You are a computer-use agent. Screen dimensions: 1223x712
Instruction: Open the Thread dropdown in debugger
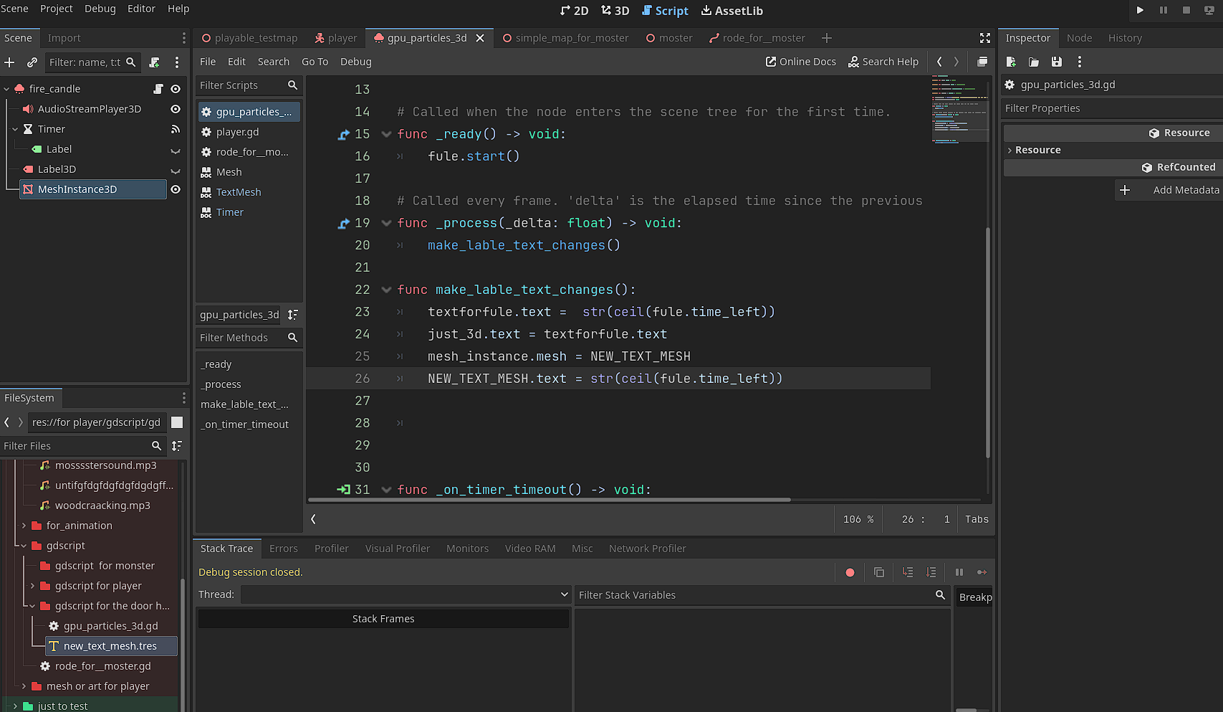406,594
